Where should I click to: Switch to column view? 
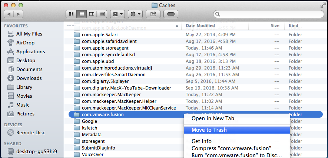tap(92, 14)
